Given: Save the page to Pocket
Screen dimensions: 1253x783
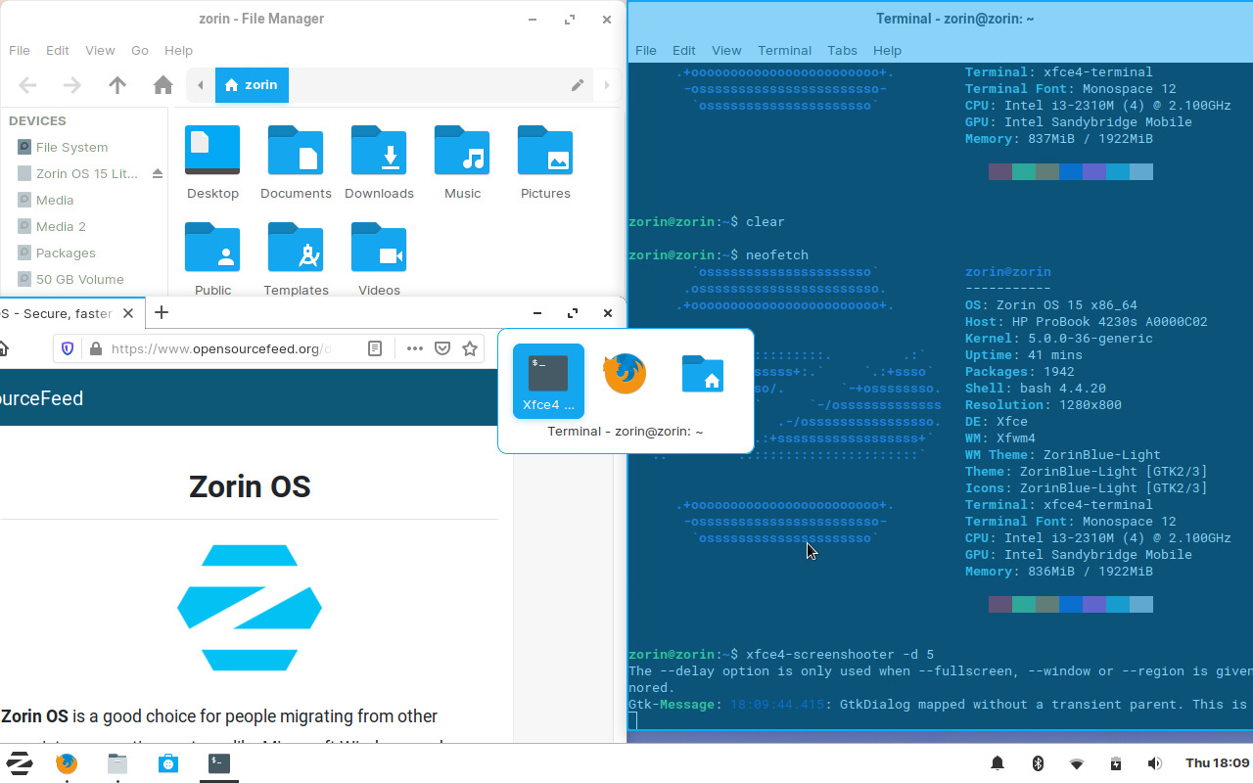Looking at the screenshot, I should pyautogui.click(x=442, y=348).
